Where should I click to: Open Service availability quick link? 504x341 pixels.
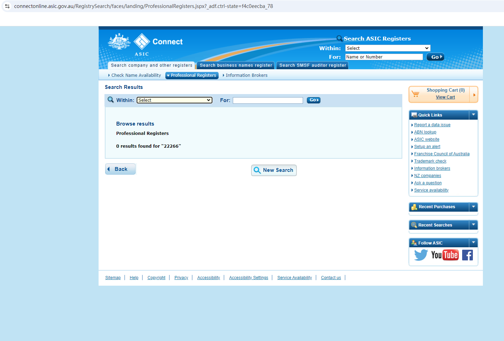tap(431, 190)
